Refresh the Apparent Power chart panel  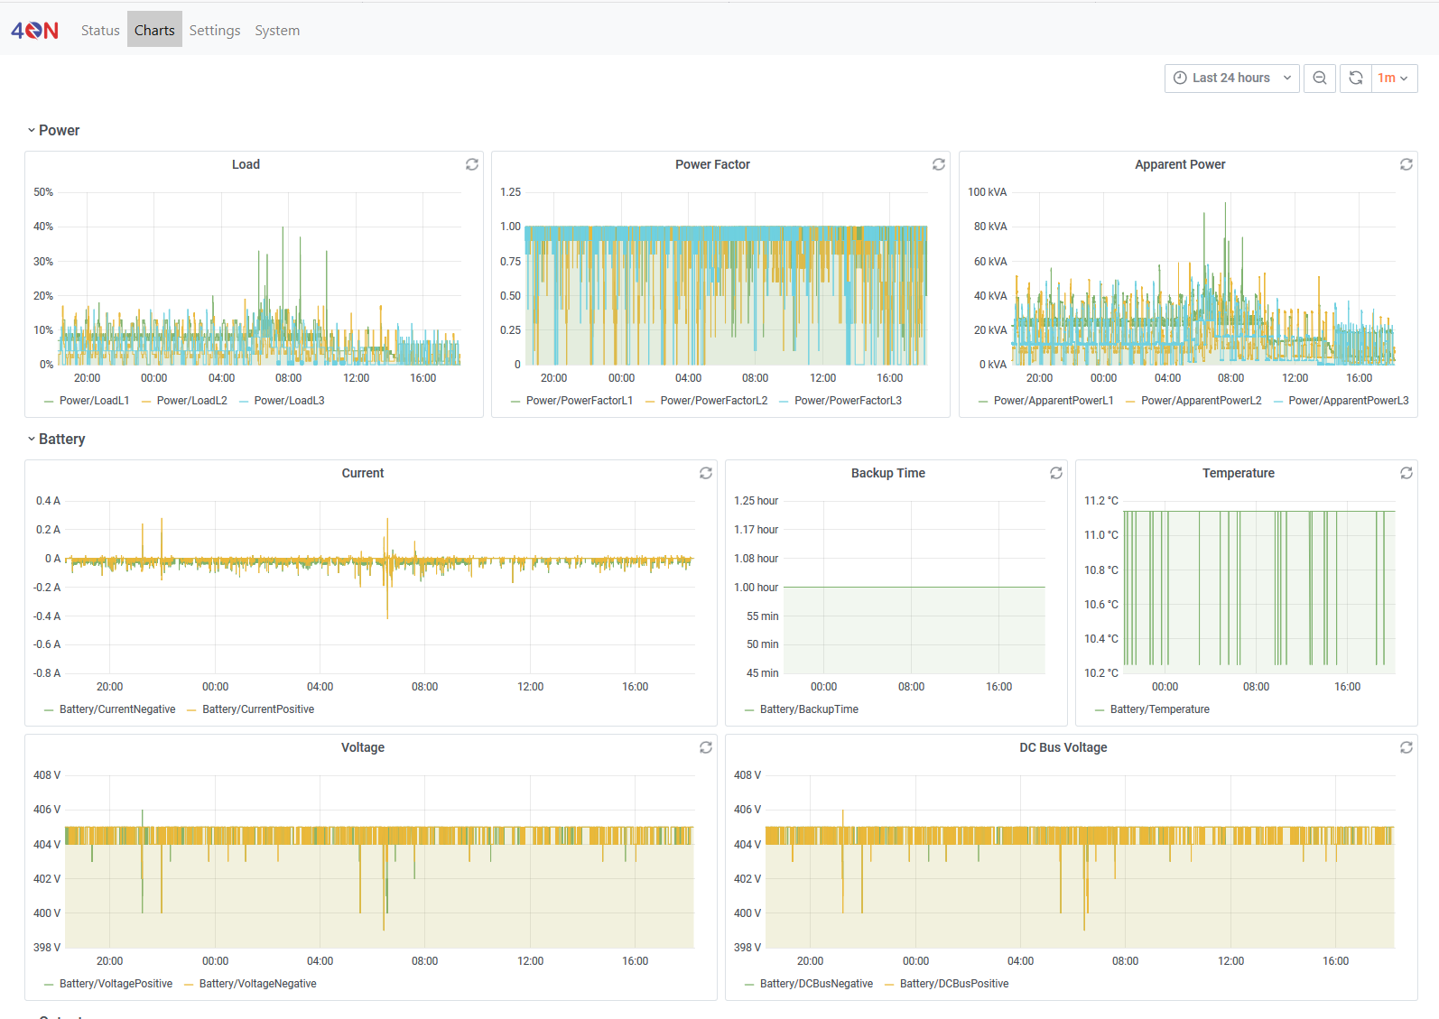point(1407,164)
